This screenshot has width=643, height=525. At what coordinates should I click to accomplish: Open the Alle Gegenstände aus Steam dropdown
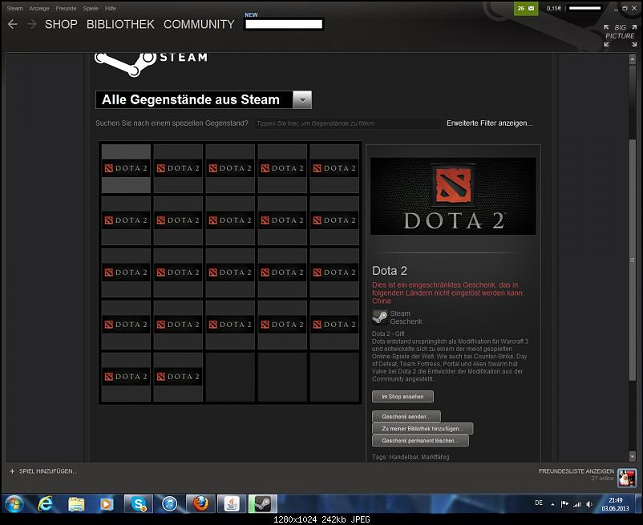click(204, 99)
